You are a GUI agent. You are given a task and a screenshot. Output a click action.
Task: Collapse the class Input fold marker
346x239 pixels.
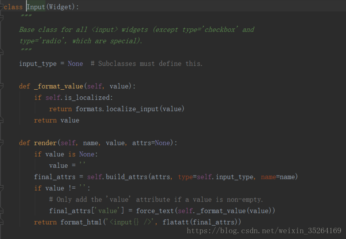(1, 7)
